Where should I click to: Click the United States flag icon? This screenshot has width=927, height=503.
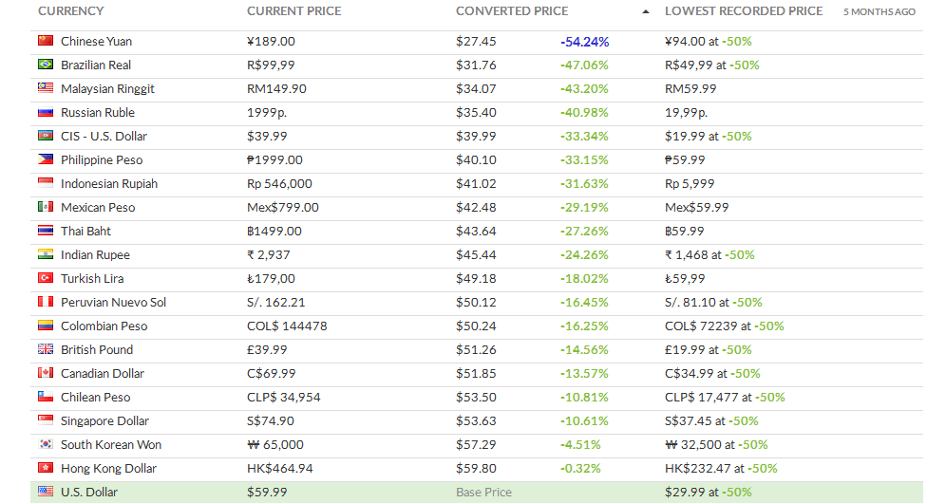point(46,491)
